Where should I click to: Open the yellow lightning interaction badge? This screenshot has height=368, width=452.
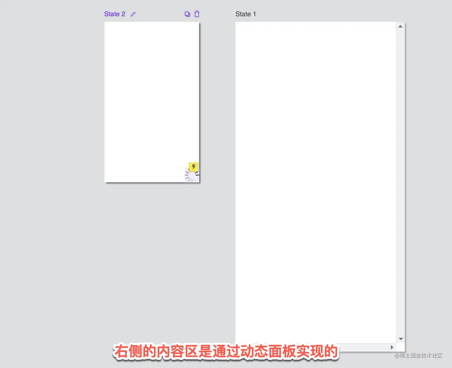point(193,167)
